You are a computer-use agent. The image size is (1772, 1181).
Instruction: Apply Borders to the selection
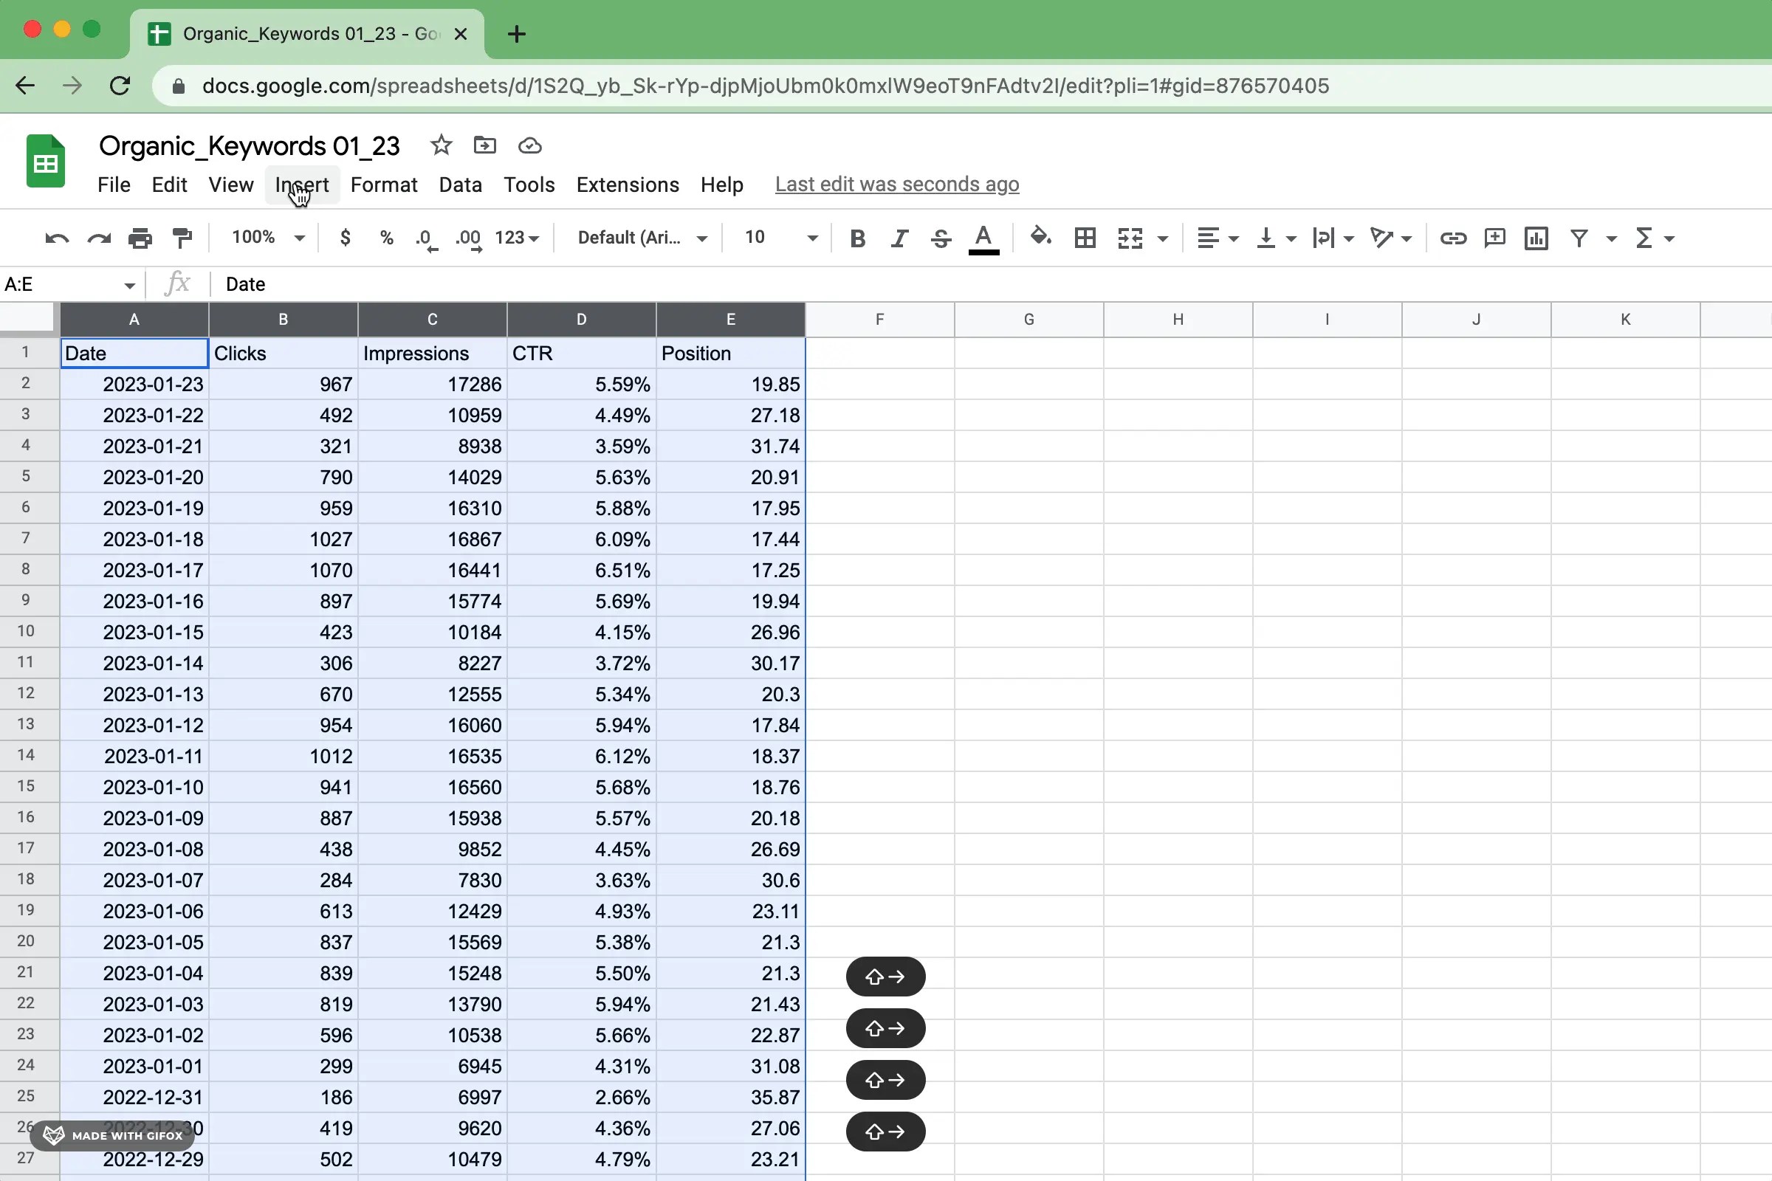click(1084, 237)
